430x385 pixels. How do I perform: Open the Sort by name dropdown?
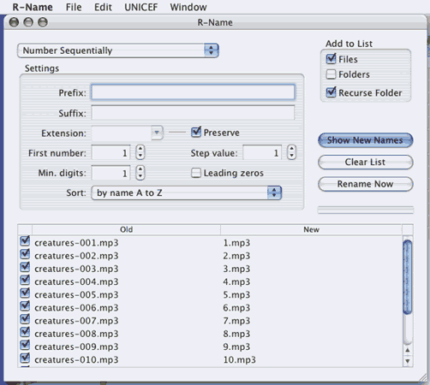click(187, 192)
